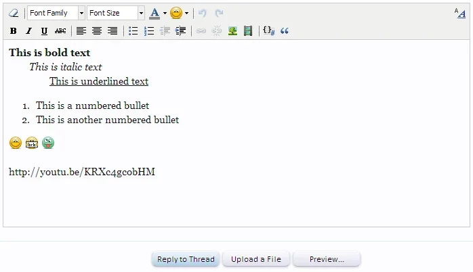Viewport: 473px width, 272px height.
Task: Insert an image using the tree picture icon
Action: pos(232,30)
